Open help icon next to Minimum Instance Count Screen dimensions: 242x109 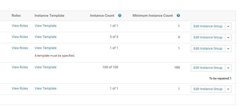(178, 15)
